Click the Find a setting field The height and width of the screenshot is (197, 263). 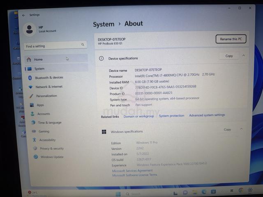55,46
